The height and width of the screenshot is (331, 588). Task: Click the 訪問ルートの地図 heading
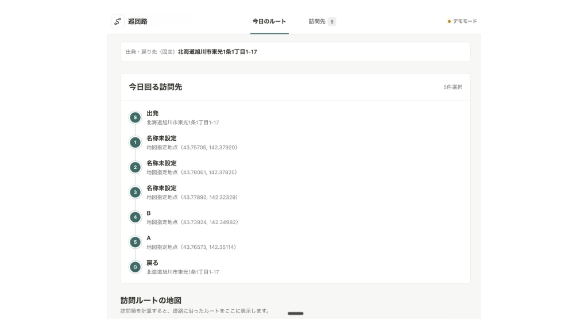pos(151,300)
